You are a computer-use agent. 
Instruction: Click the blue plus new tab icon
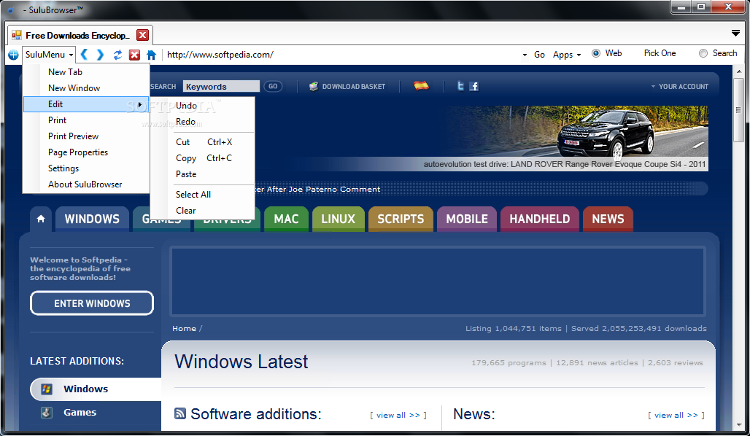pyautogui.click(x=13, y=55)
